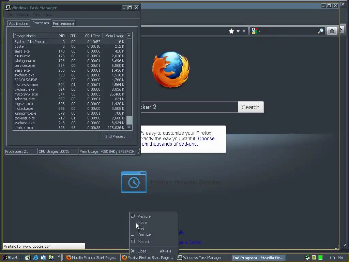
Task: Click the process list scroll-up arrow
Action: (129, 35)
